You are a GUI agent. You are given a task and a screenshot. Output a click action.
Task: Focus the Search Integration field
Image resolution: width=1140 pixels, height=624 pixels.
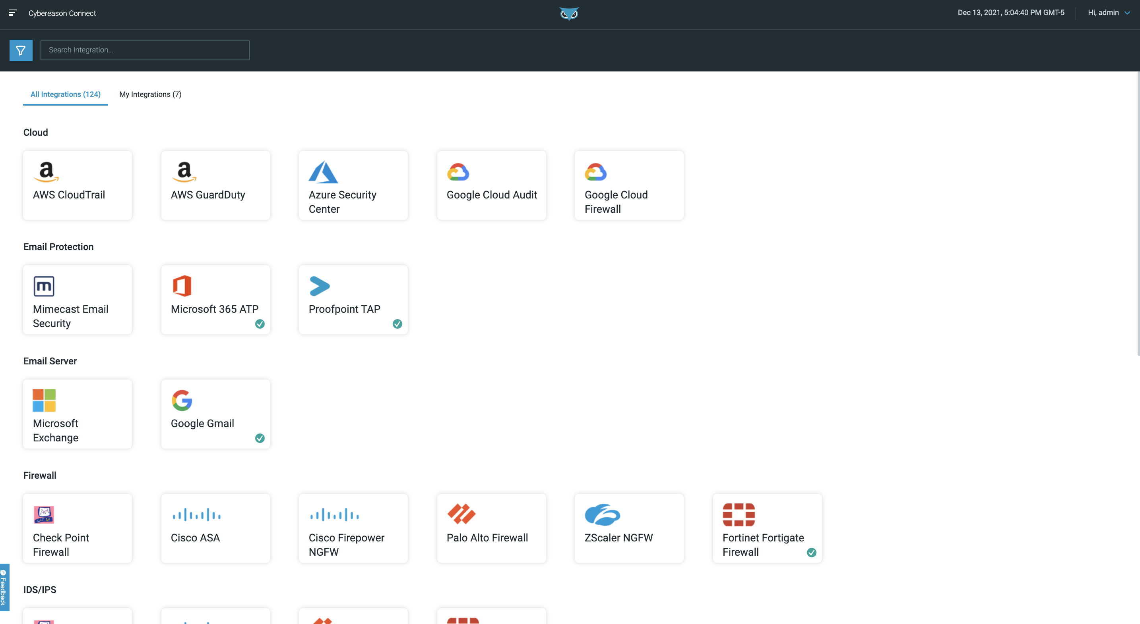tap(145, 50)
